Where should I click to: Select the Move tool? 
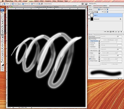point(2,13)
